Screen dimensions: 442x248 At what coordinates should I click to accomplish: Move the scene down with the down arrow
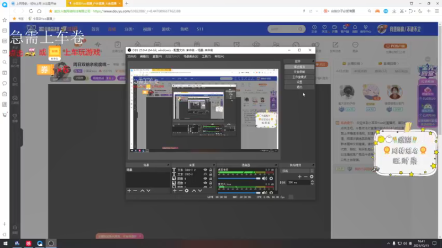click(x=148, y=191)
